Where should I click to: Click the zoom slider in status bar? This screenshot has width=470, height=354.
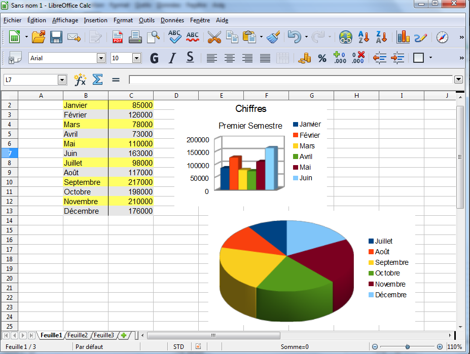tap(407, 347)
